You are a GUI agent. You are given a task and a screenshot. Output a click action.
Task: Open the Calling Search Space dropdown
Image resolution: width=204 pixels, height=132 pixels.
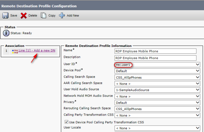point(157,77)
